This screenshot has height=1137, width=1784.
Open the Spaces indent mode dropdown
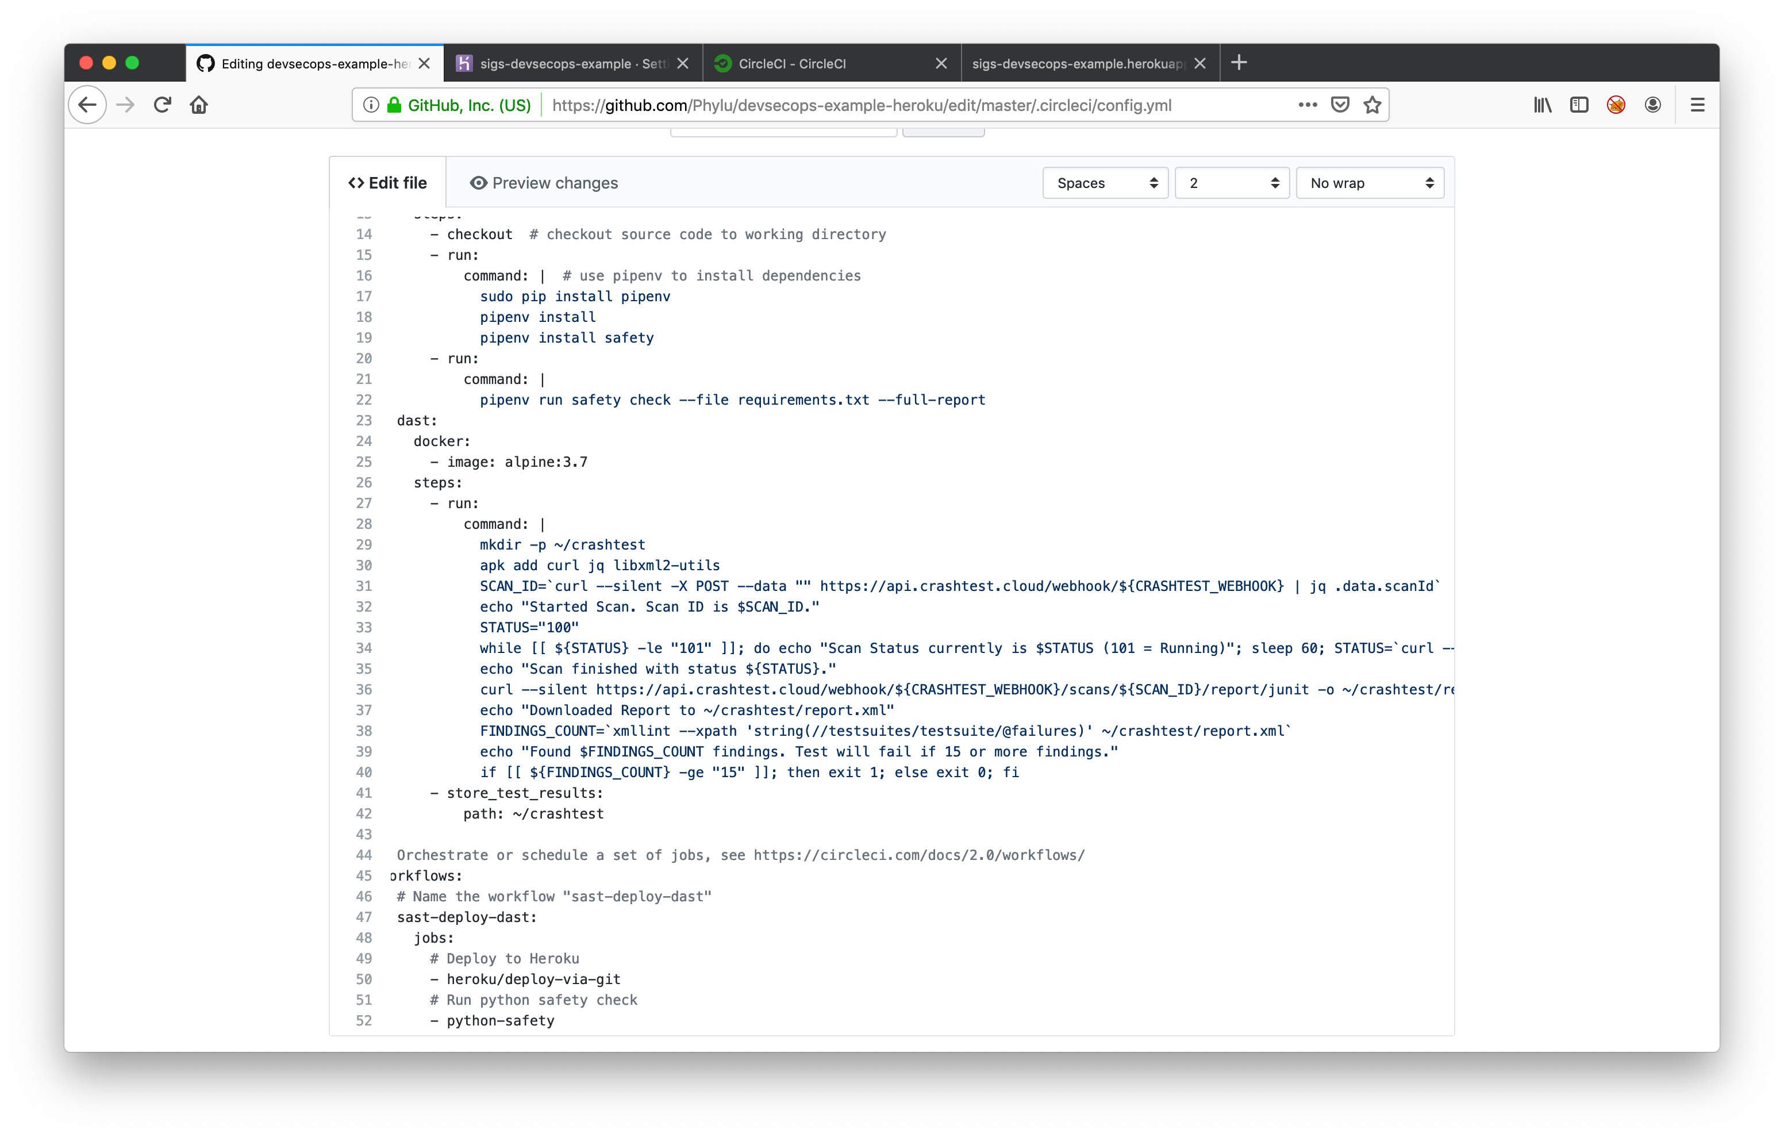click(1105, 183)
